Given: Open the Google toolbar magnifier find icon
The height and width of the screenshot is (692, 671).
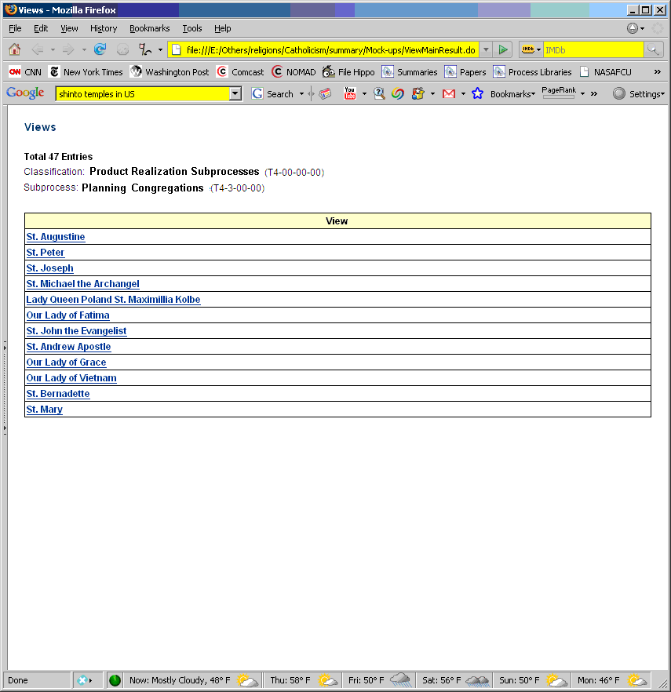Looking at the screenshot, I should (x=379, y=93).
